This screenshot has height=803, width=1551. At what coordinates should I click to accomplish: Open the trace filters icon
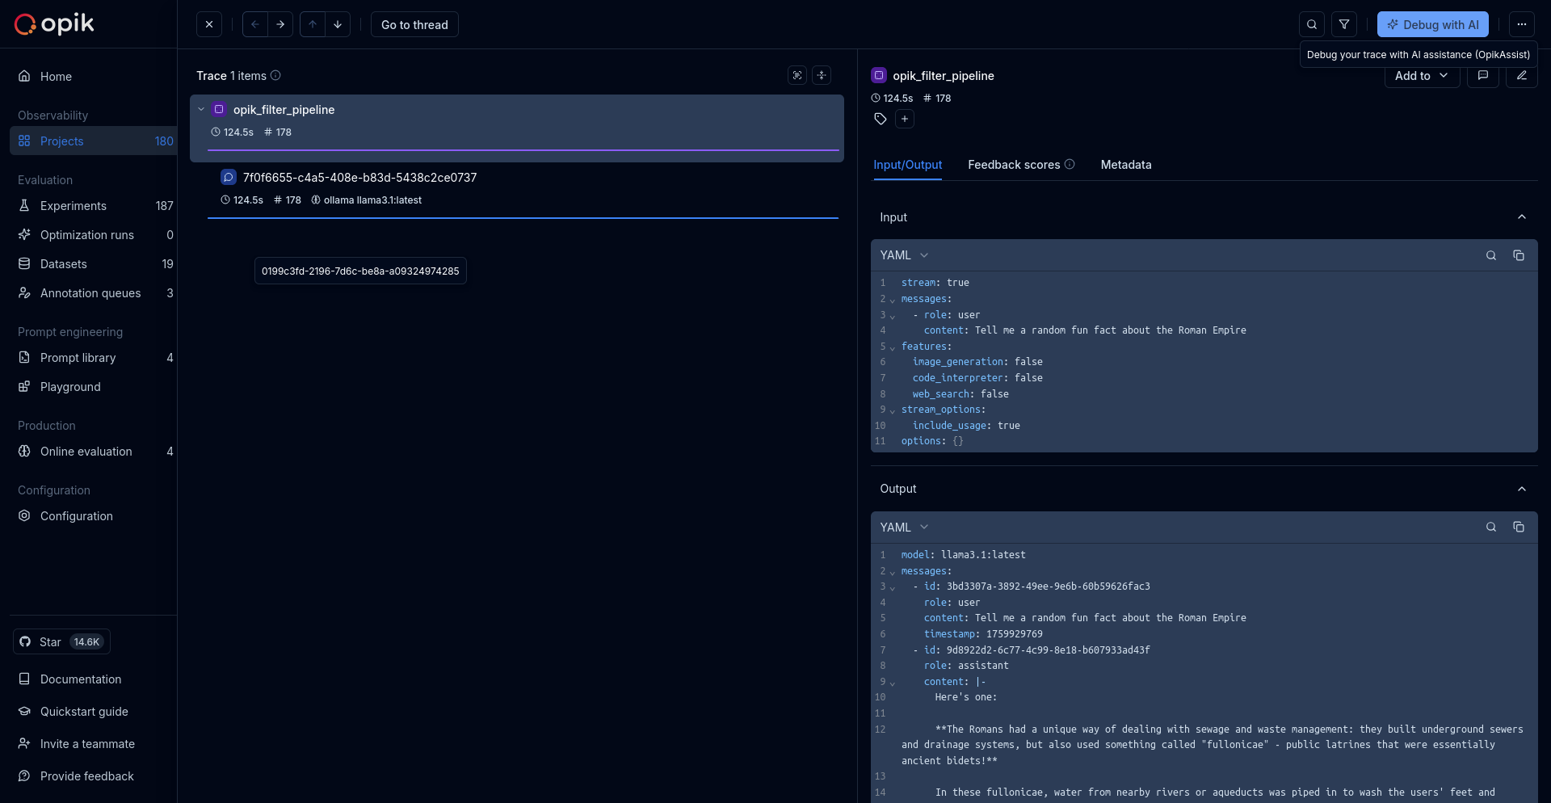pos(1345,24)
